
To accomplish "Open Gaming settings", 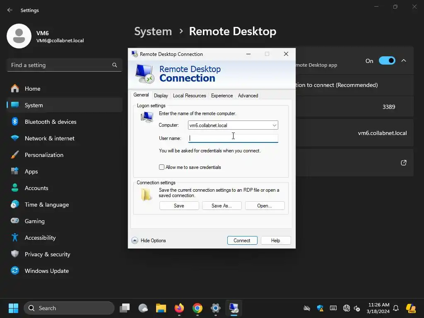I will 64,221.
